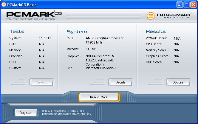Click the stripes graphic beside Details button
Screen dimensions: 198x124
100,82
